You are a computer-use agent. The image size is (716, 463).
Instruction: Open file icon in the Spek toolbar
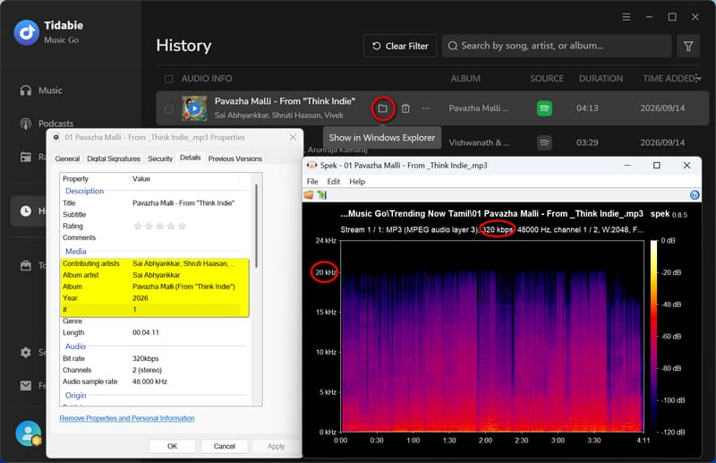click(309, 194)
